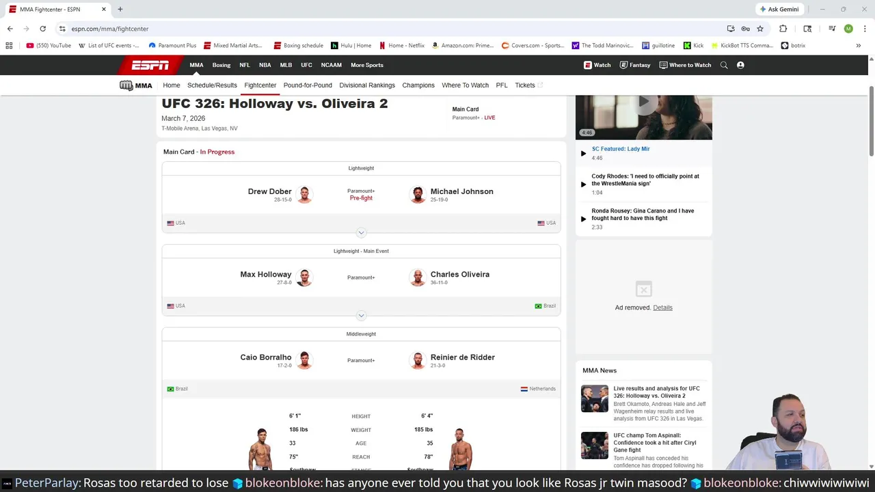The image size is (875, 492).
Task: Open the Boxing schedule bookmark
Action: coord(298,46)
